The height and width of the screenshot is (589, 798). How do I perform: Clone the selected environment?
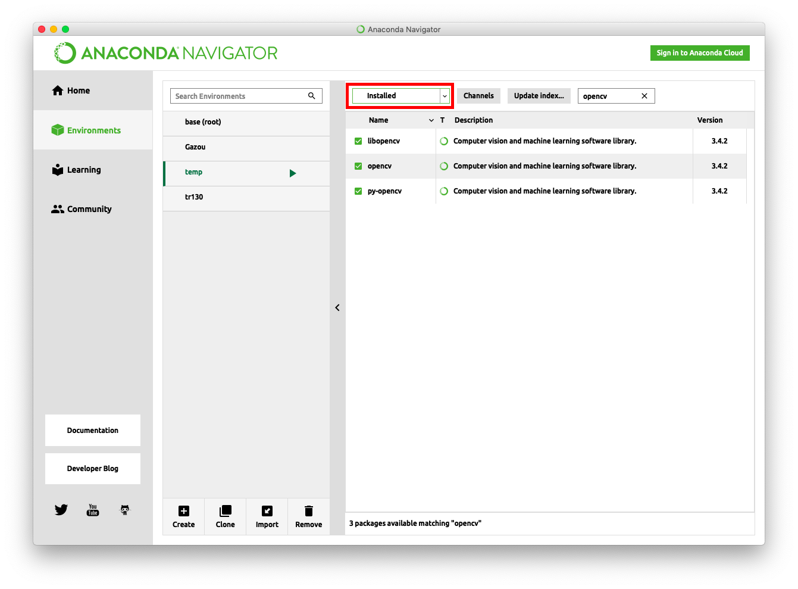tap(226, 516)
